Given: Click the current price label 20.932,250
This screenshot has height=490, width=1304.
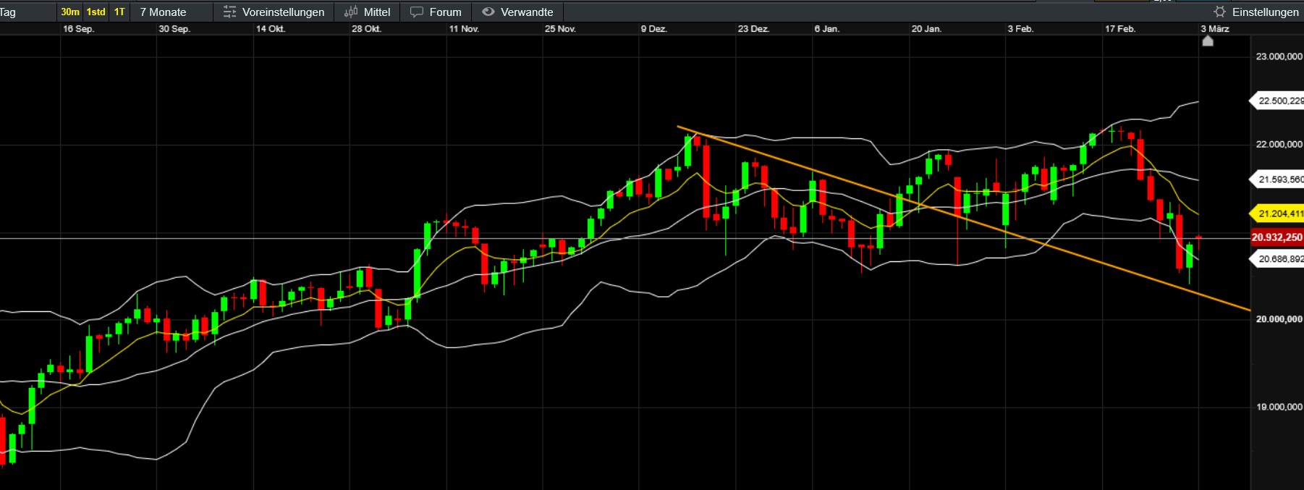Looking at the screenshot, I should (x=1277, y=237).
